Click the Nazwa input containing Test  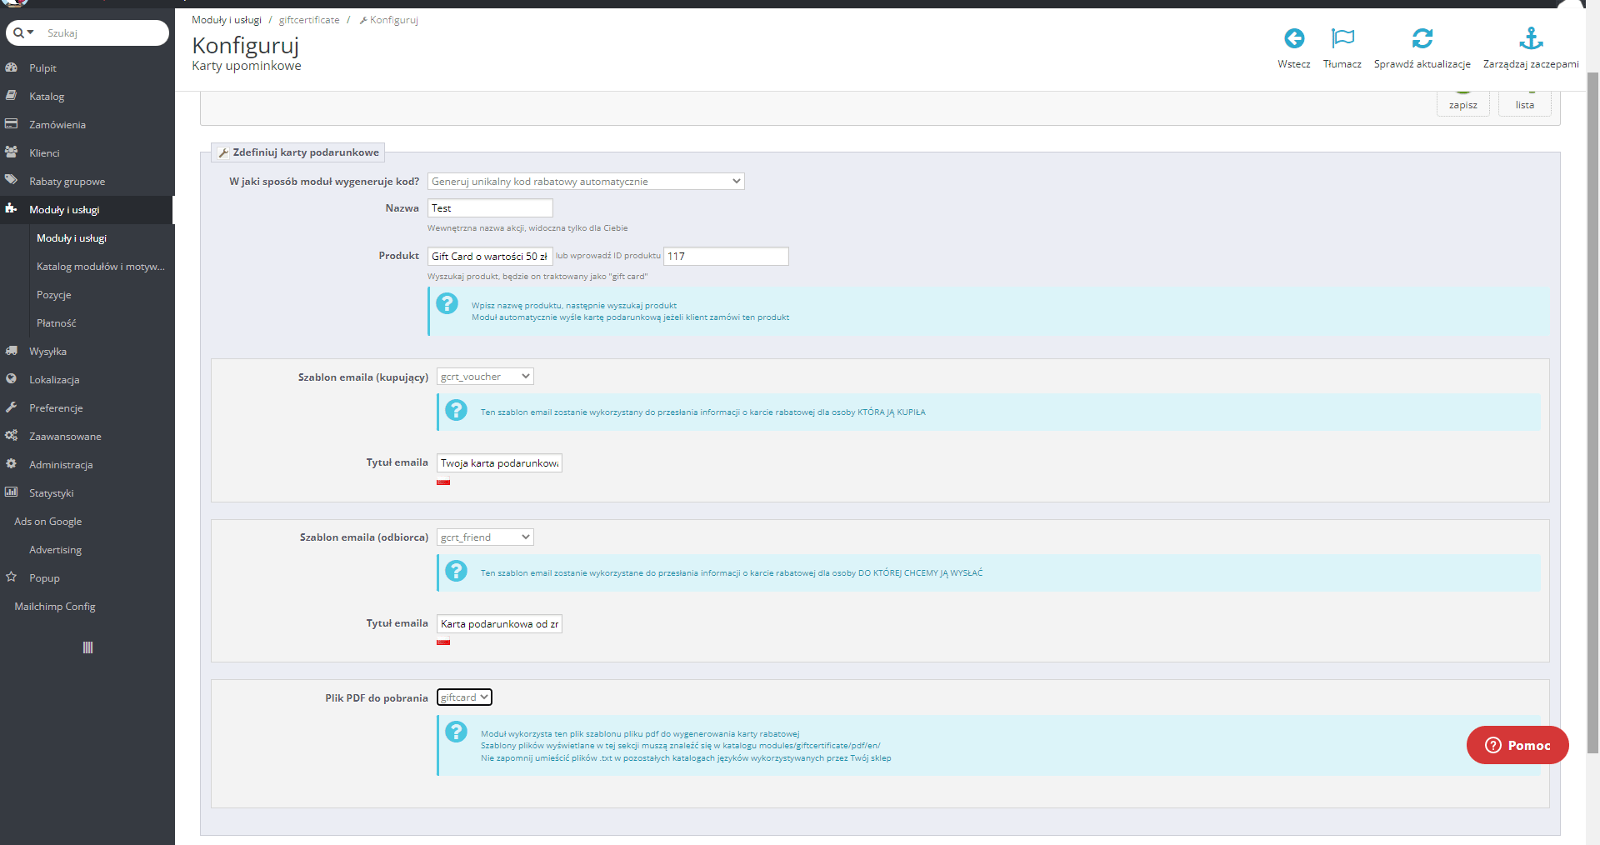click(x=490, y=208)
